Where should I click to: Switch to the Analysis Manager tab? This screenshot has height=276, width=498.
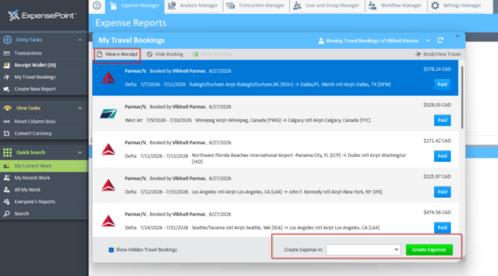click(193, 6)
